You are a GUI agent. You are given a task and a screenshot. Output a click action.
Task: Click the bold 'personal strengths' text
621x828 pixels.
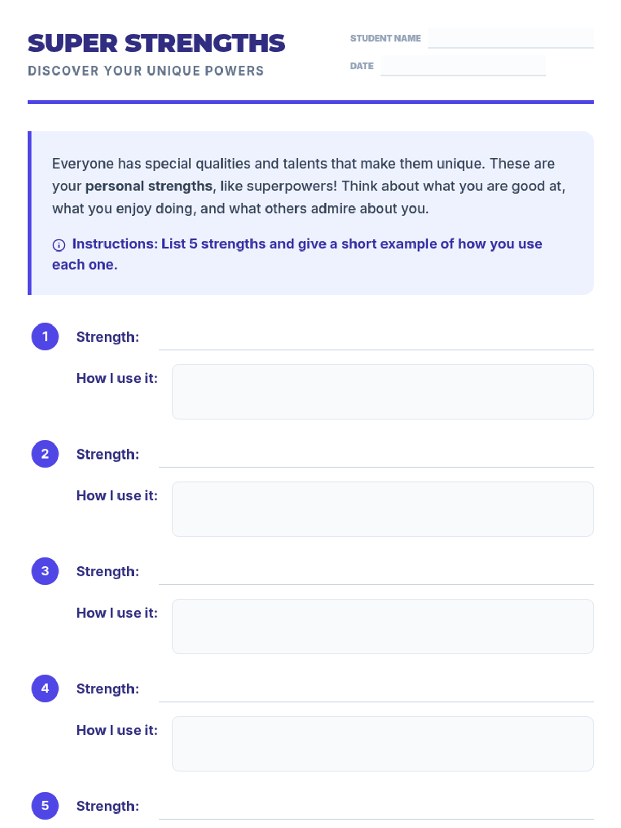[x=149, y=186]
